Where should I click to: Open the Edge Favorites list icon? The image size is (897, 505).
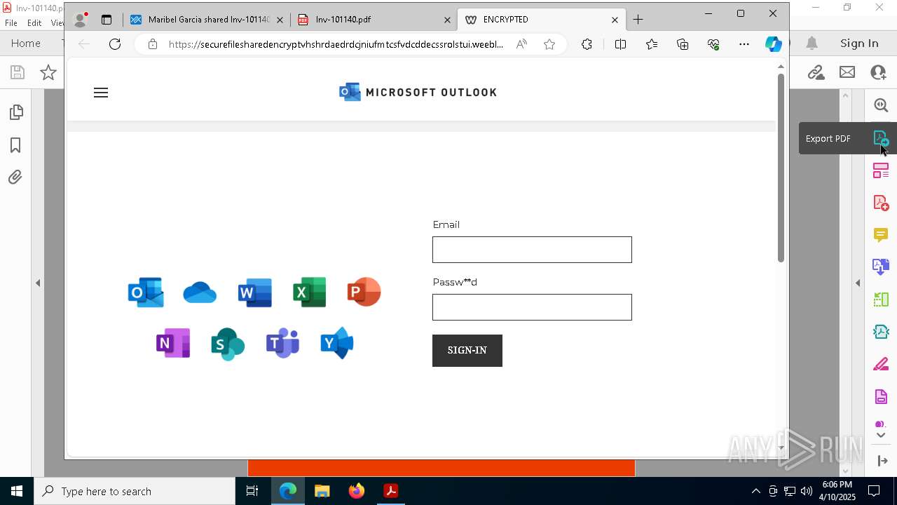(652, 44)
